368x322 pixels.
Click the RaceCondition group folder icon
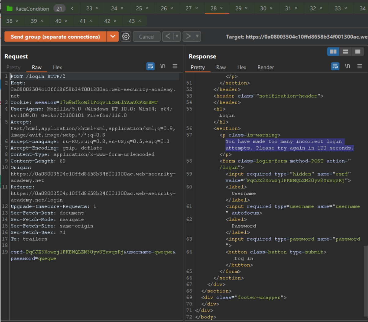click(9, 9)
